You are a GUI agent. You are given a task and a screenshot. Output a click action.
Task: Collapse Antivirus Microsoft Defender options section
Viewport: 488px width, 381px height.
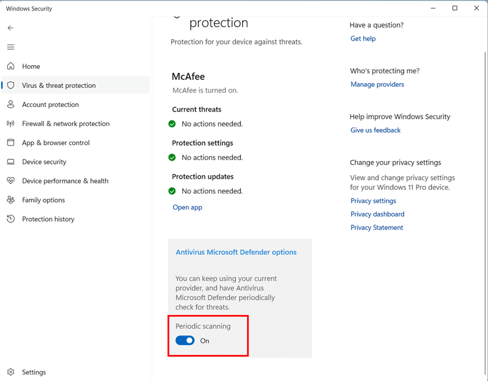236,252
